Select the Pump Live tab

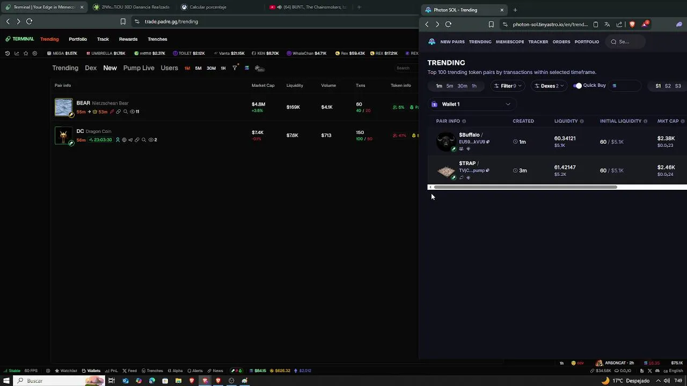[138, 68]
